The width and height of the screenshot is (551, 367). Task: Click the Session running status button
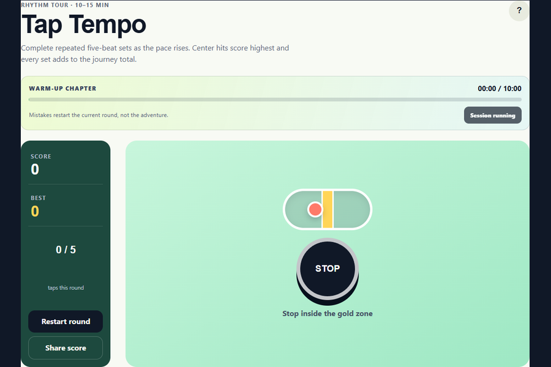click(x=492, y=115)
